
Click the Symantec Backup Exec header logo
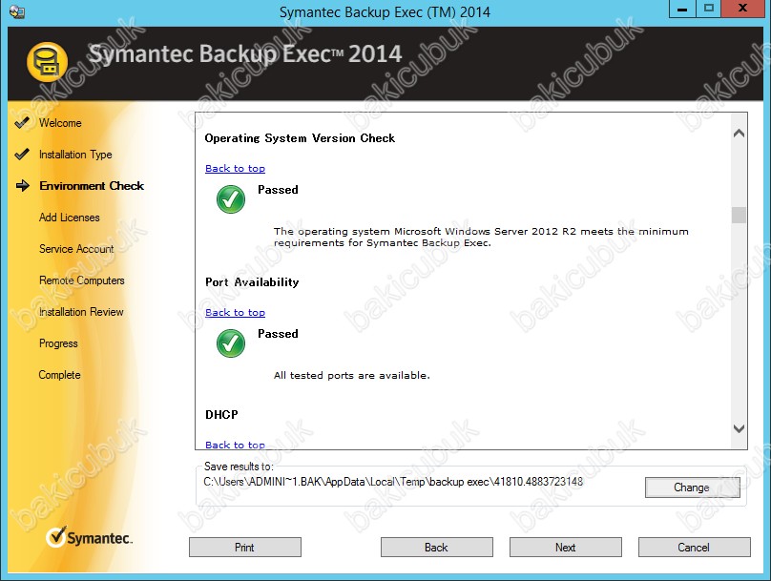[46, 64]
